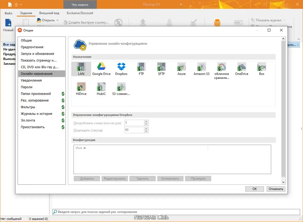
Task: Click the checkmark test toolbar icon
Action: 193,22
